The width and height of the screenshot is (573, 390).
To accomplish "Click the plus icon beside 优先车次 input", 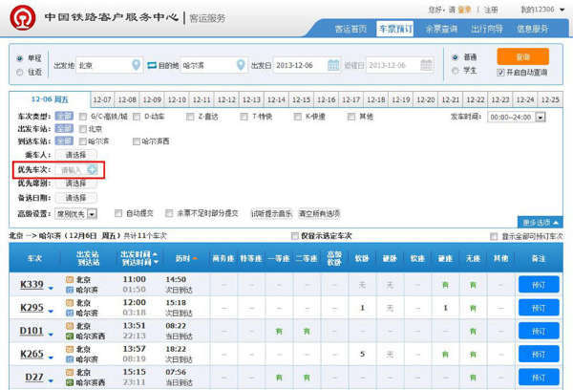I will click(x=93, y=169).
